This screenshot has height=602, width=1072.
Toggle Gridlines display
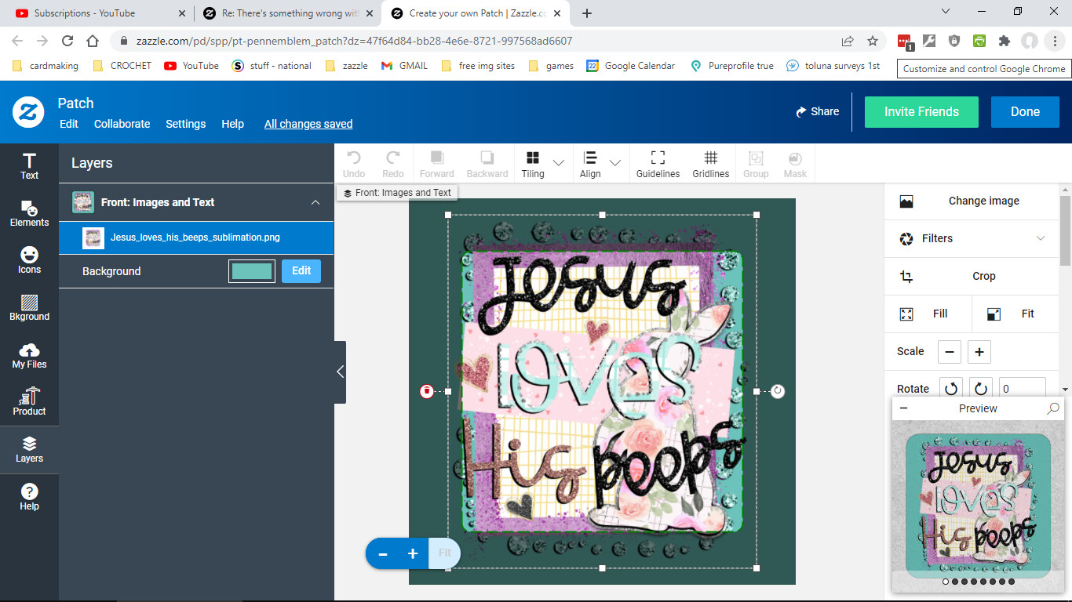(x=711, y=164)
